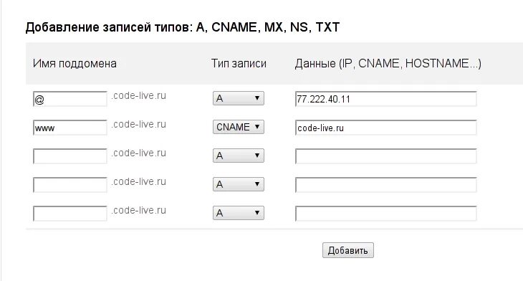Focus the third row empty data field
Viewport: 523px width, 281px height.
point(386,156)
